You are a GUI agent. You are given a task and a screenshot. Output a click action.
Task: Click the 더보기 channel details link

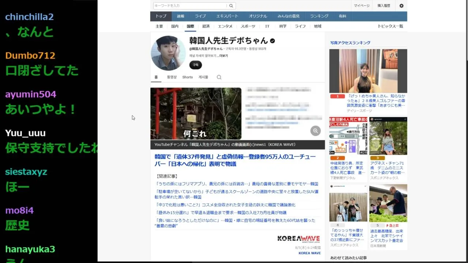point(223,56)
